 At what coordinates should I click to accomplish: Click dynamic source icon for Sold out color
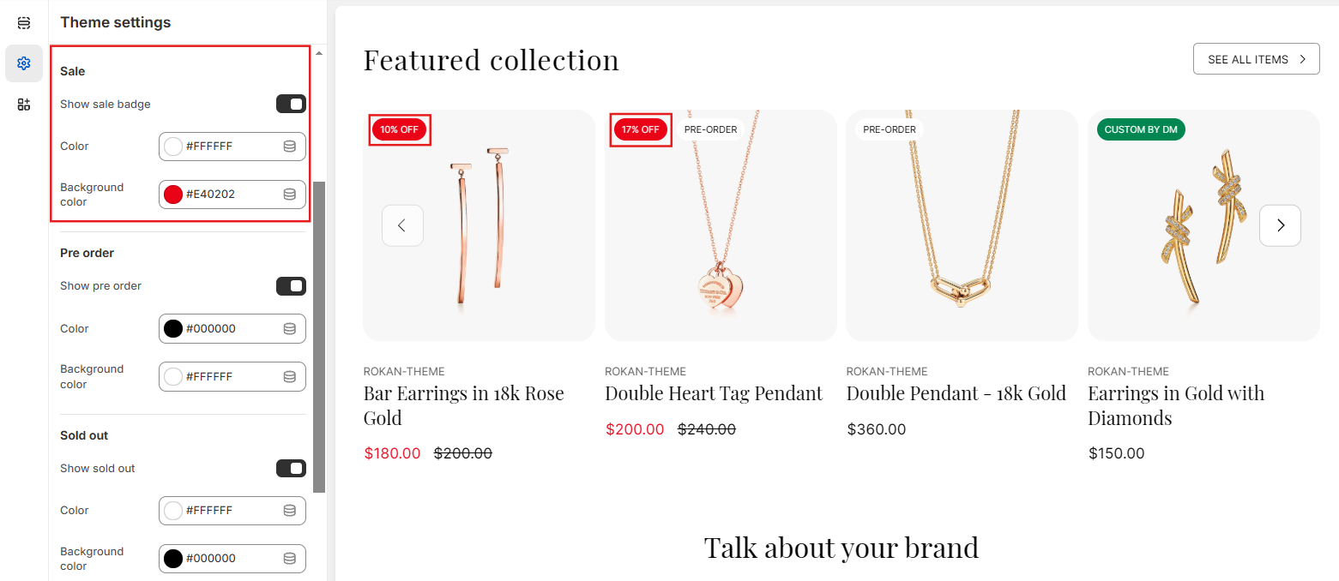290,511
